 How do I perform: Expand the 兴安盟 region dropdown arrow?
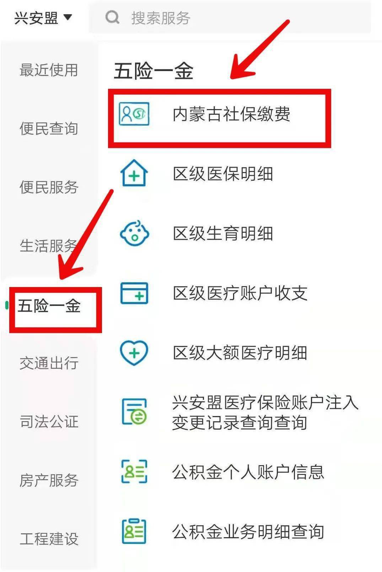pyautogui.click(x=68, y=17)
